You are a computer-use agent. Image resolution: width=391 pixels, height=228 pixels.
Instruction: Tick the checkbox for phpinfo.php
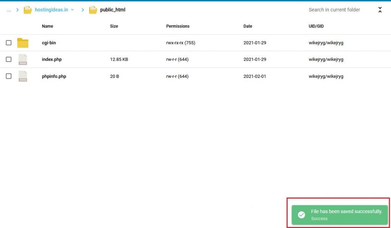[x=9, y=76]
